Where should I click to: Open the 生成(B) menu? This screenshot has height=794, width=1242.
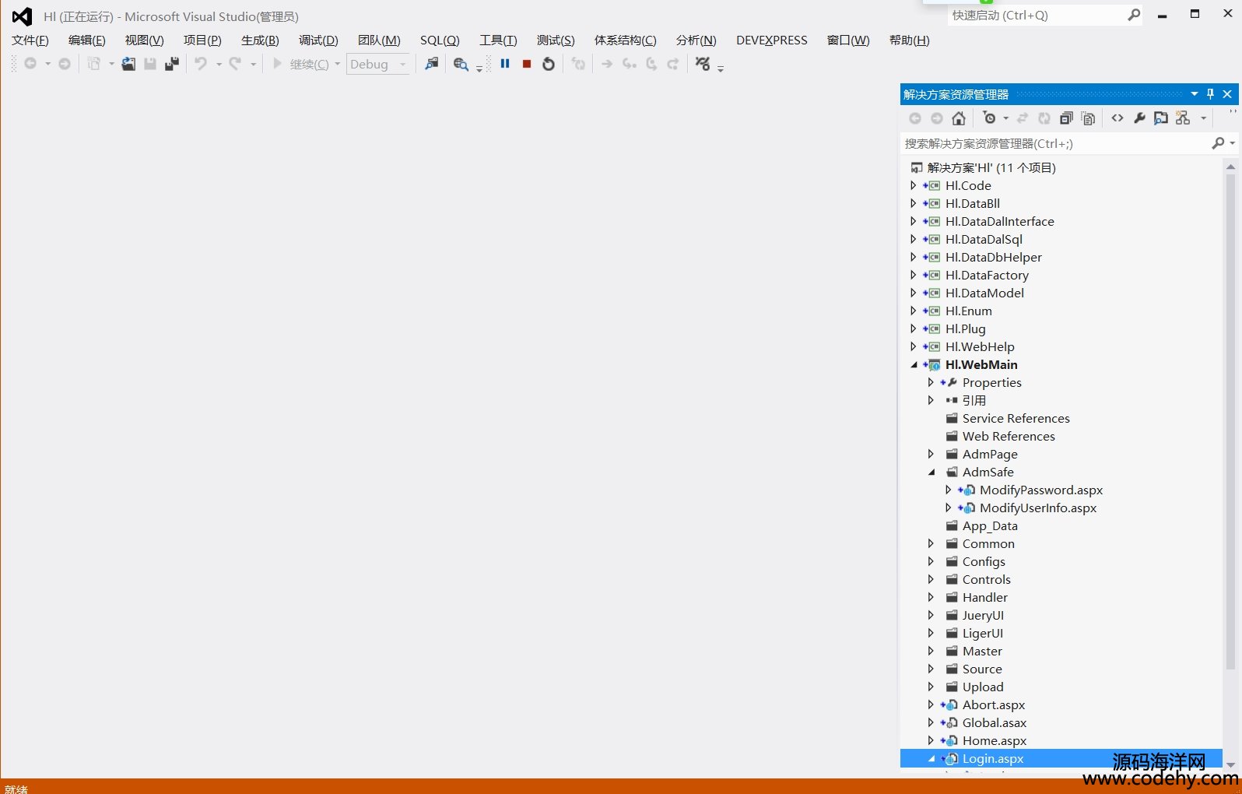(260, 40)
